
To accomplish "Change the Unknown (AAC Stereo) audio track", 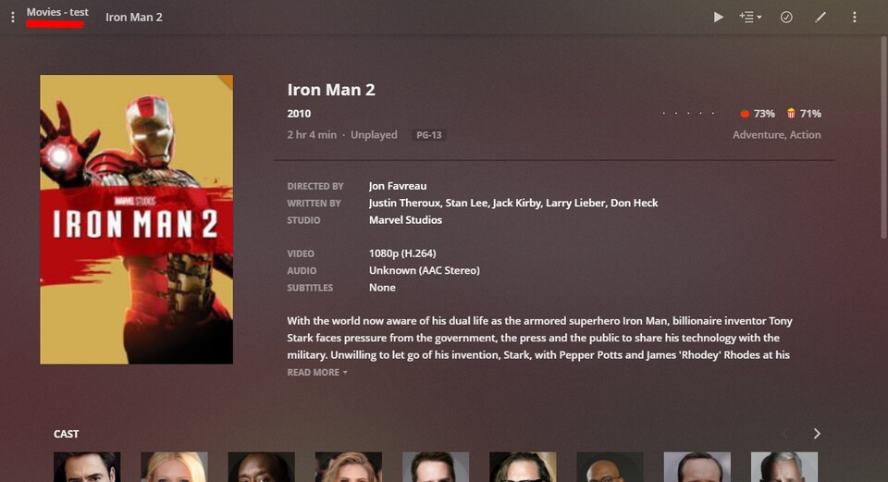I will click(x=425, y=270).
